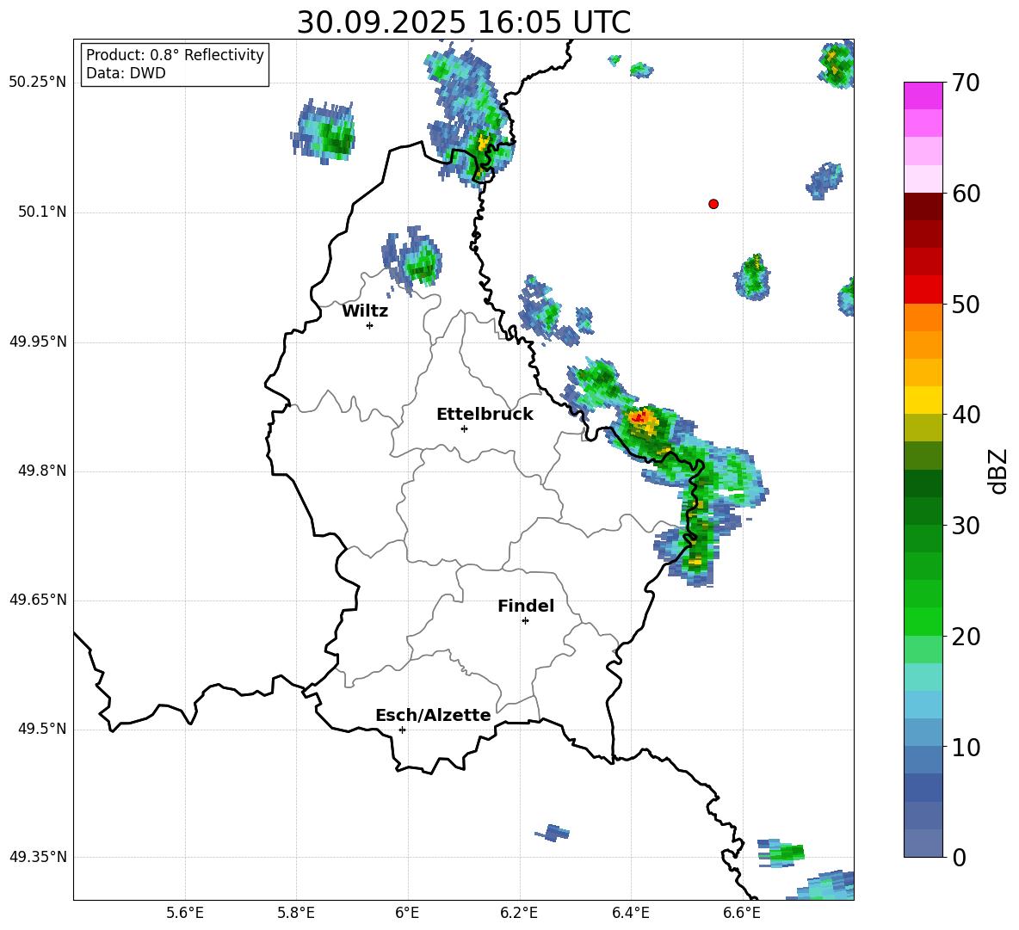Click the 49.8°N latitude label

point(43,471)
